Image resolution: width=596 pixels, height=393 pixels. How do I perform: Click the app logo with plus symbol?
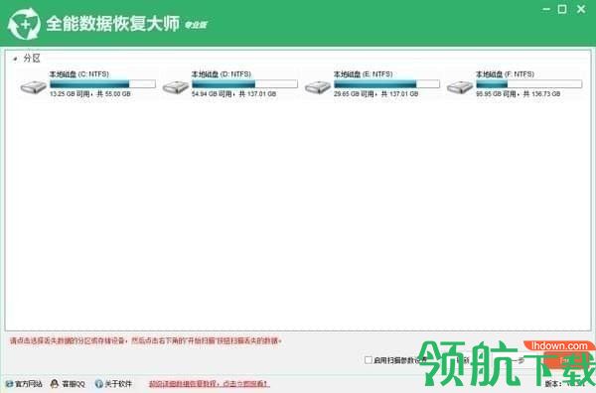pyautogui.click(x=24, y=24)
